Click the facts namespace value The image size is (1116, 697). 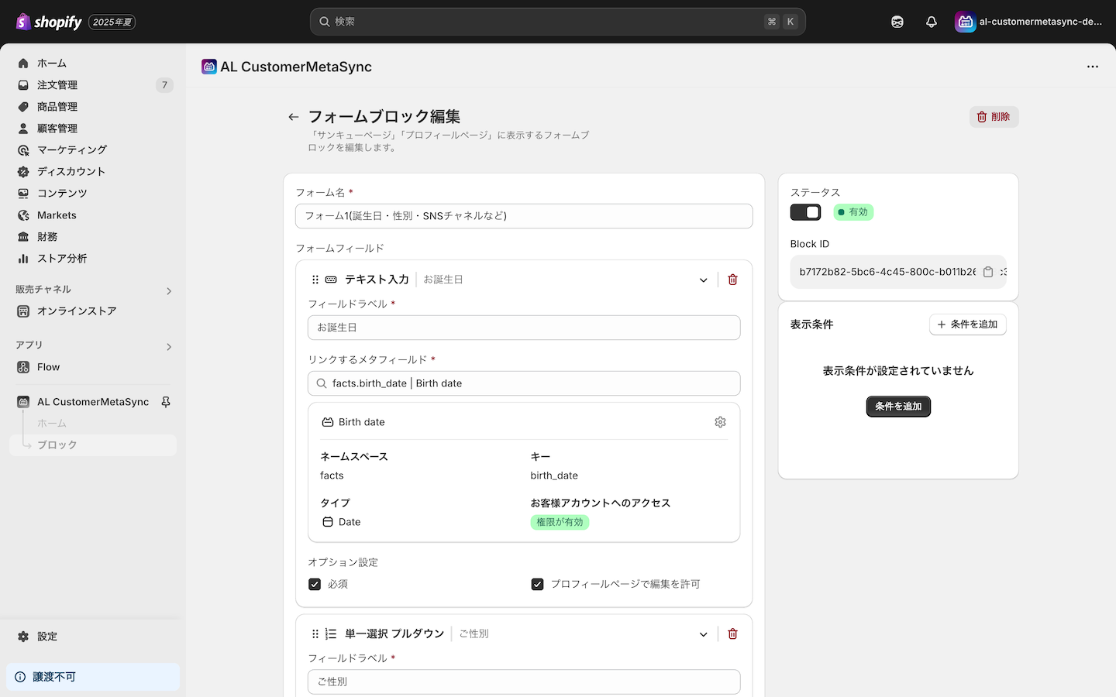click(x=332, y=476)
